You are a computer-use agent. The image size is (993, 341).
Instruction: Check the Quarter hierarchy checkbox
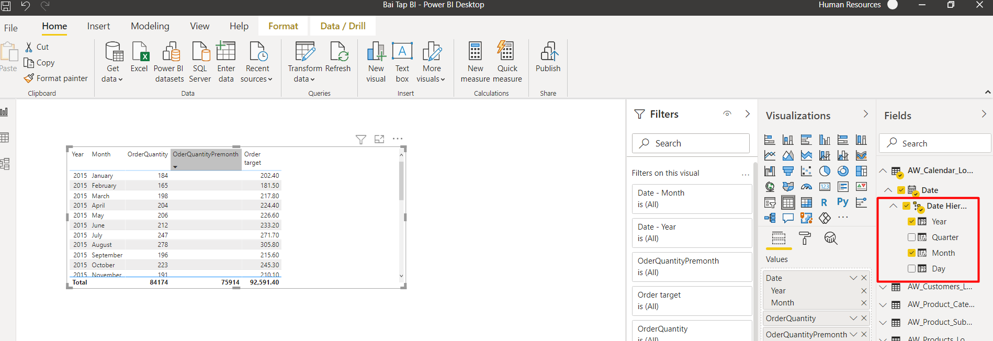pyautogui.click(x=911, y=237)
